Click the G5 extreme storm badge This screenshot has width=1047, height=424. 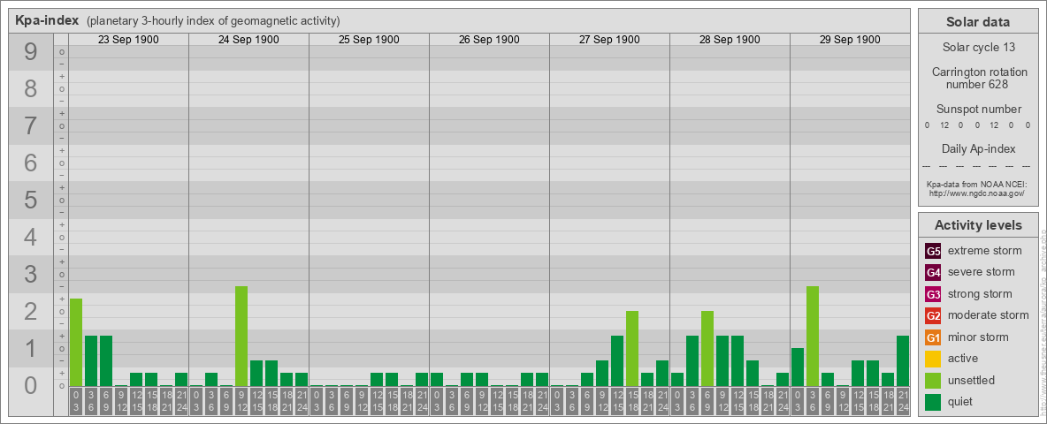point(933,252)
